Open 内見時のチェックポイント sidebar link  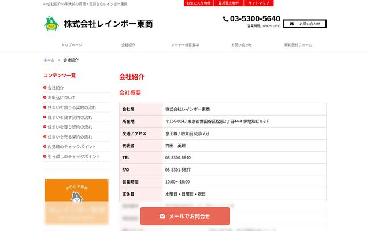click(x=72, y=147)
